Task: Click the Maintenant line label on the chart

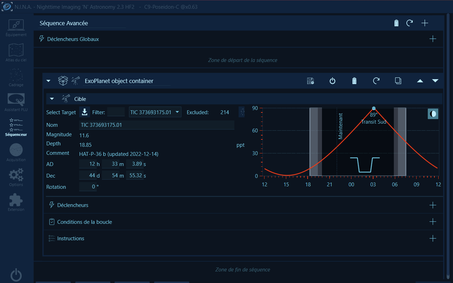Action: 340,126
